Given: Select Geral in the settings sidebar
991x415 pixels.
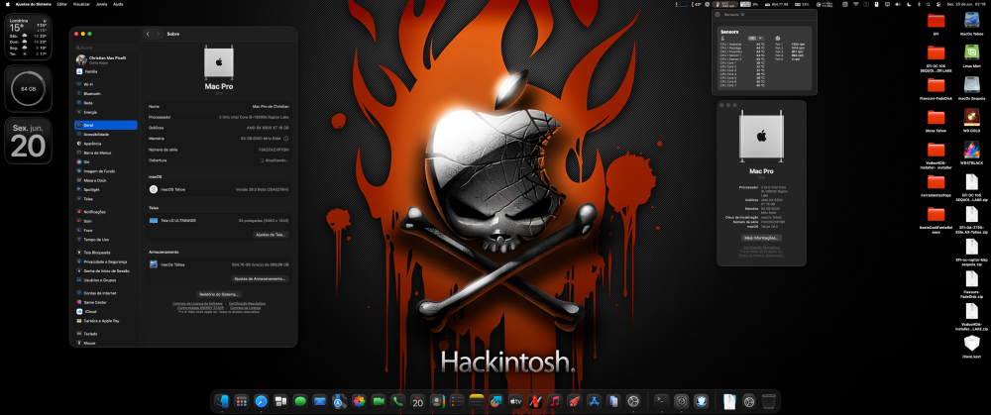Looking at the screenshot, I should (106, 125).
